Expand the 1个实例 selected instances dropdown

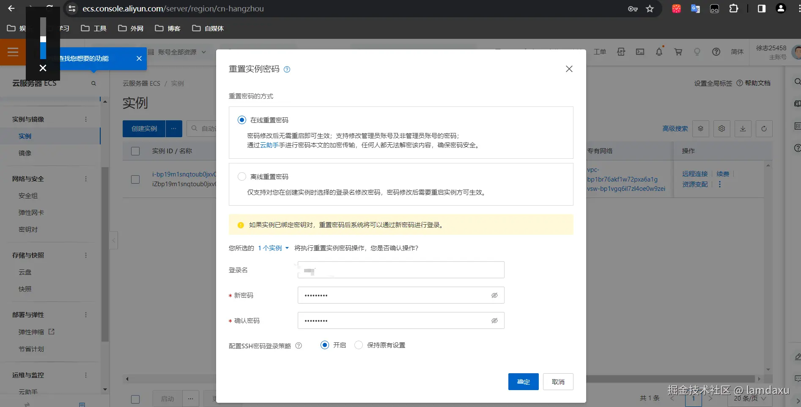[273, 248]
